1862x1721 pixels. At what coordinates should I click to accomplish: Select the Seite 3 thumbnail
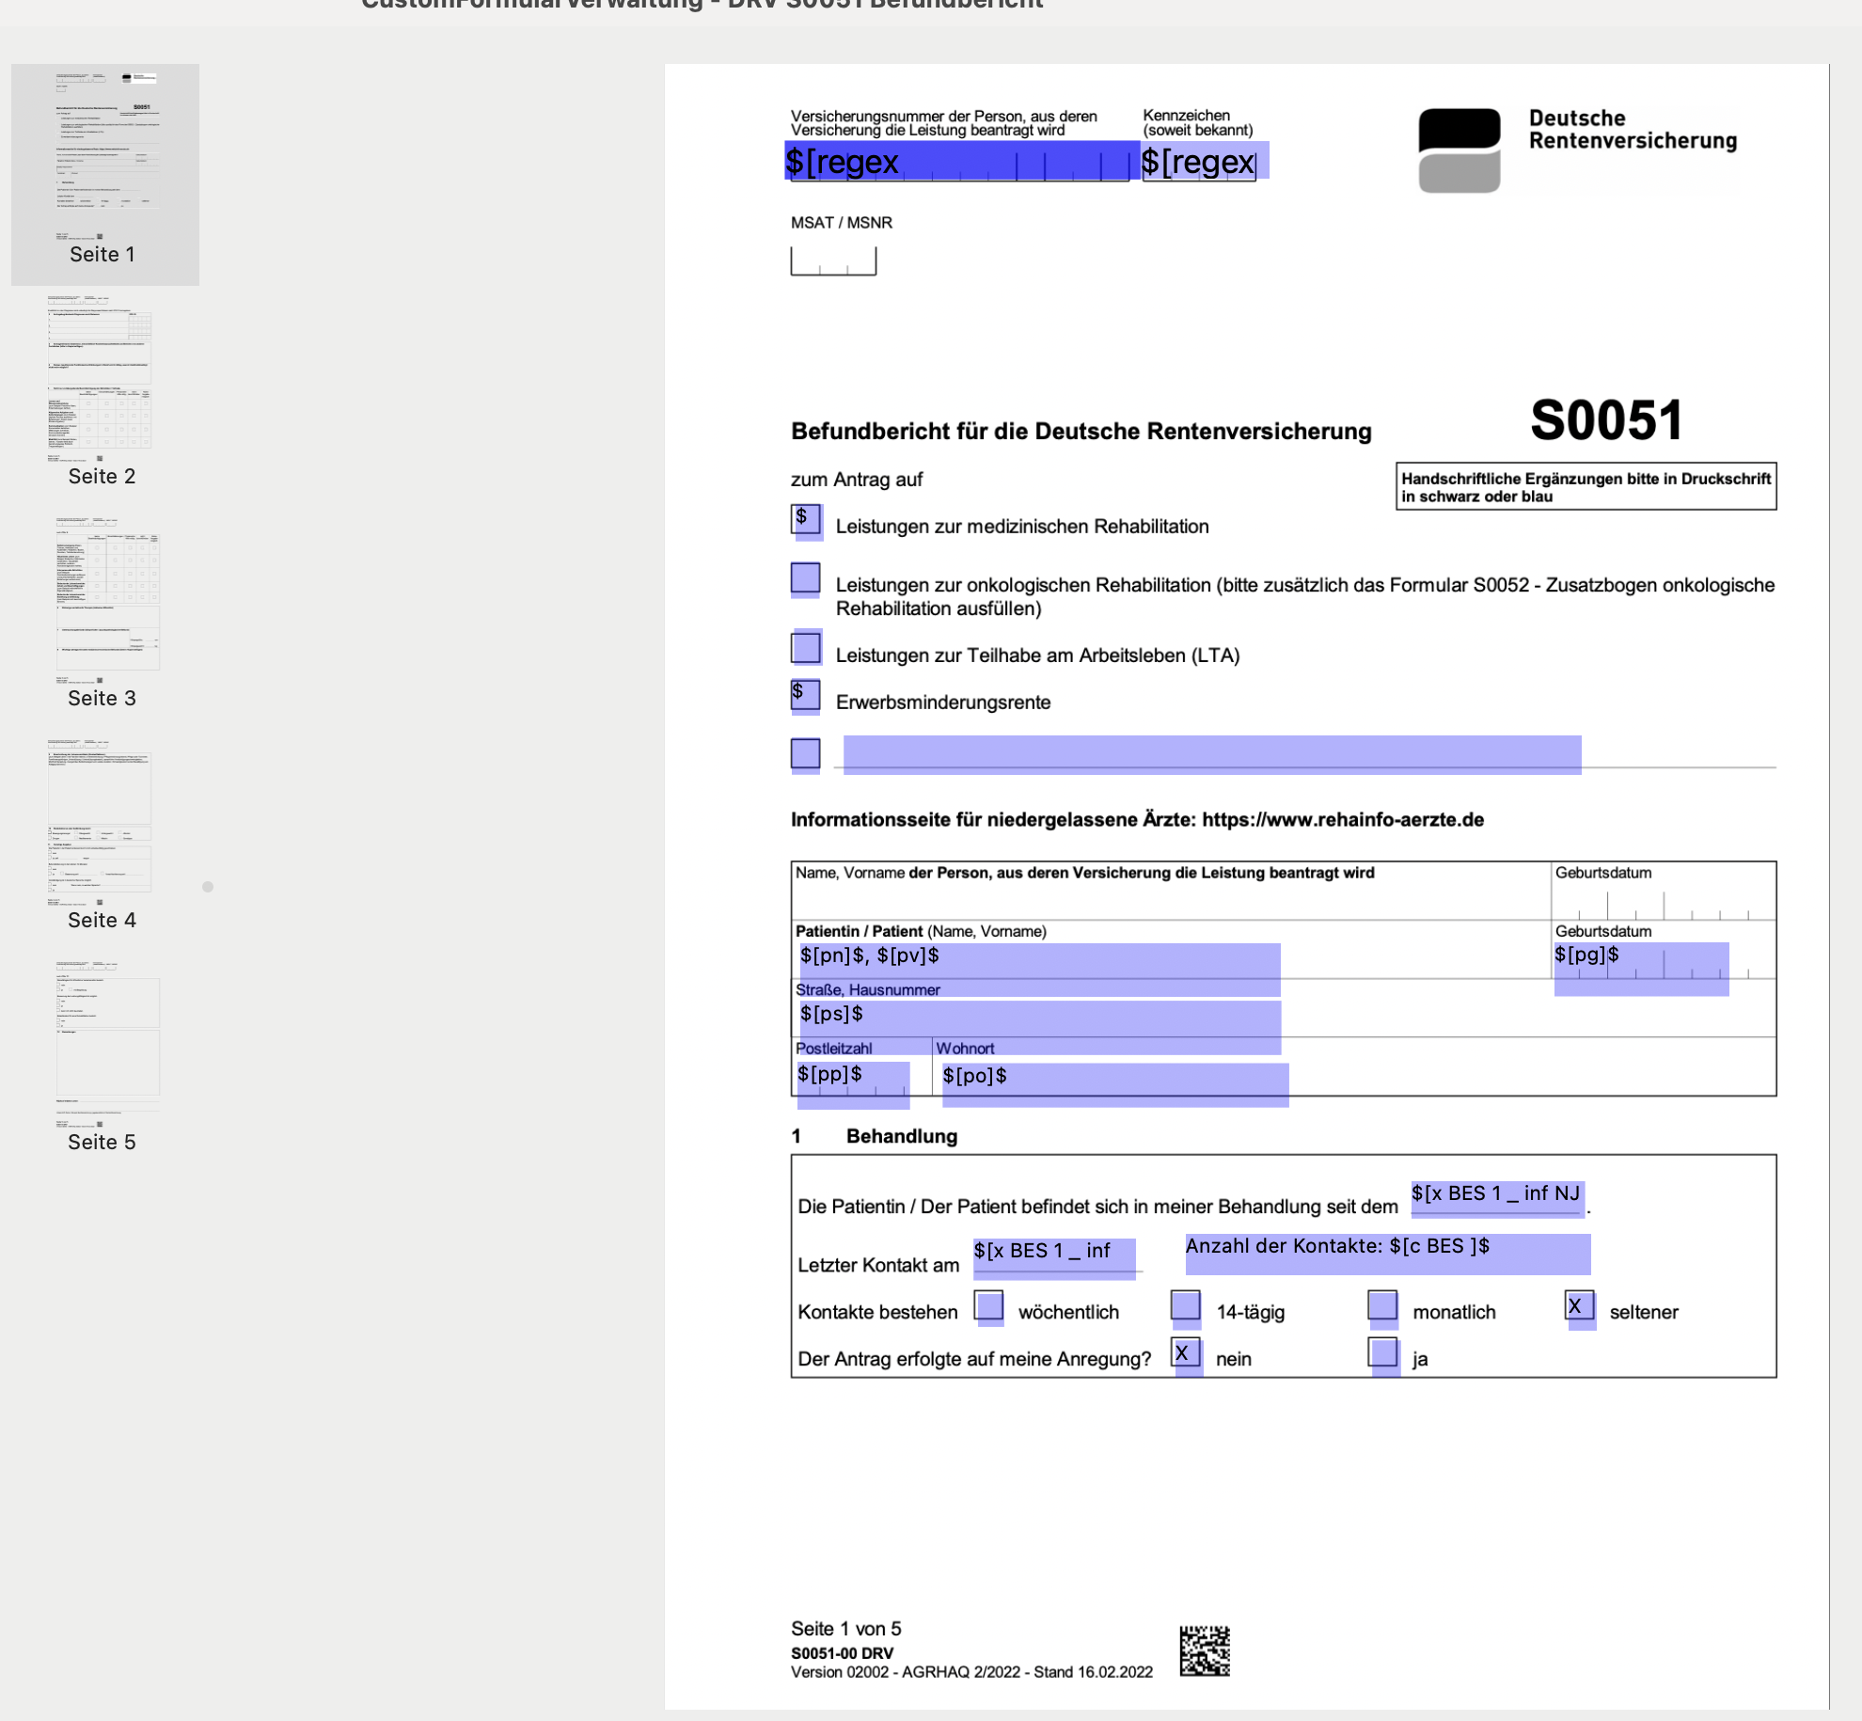tap(102, 613)
